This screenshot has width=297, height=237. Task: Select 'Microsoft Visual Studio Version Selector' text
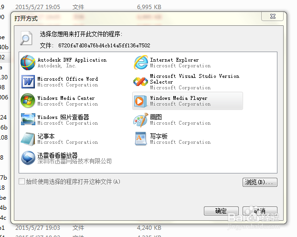194,79
